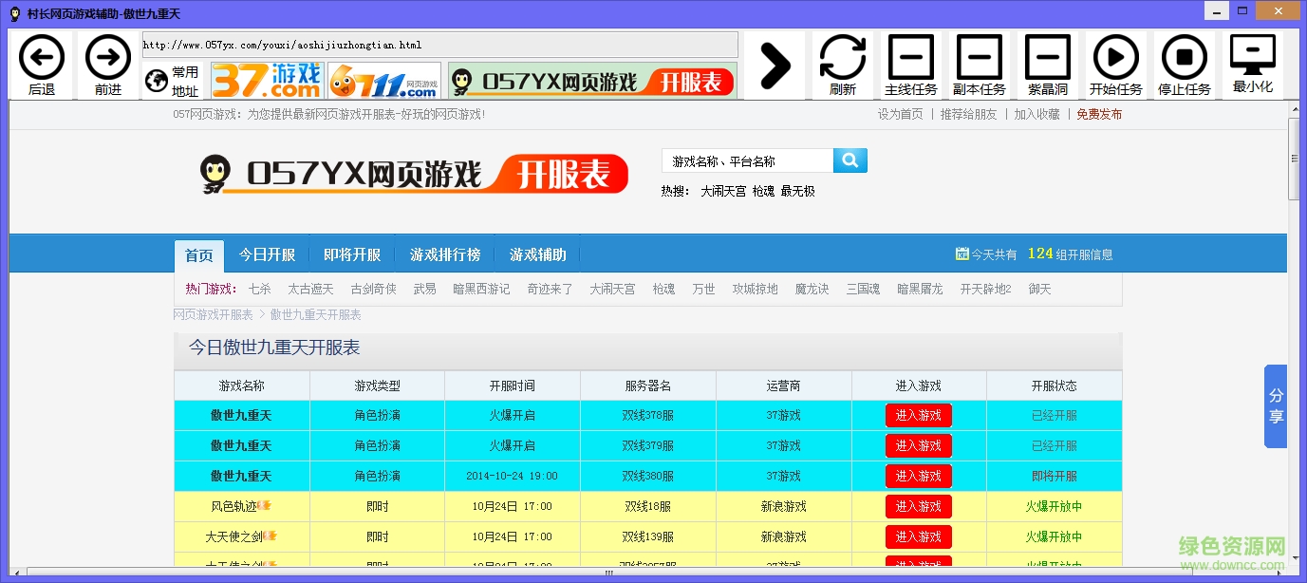The width and height of the screenshot is (1307, 583).
Task: Click the 紫晶洞 crystal cave icon
Action: click(x=1048, y=64)
